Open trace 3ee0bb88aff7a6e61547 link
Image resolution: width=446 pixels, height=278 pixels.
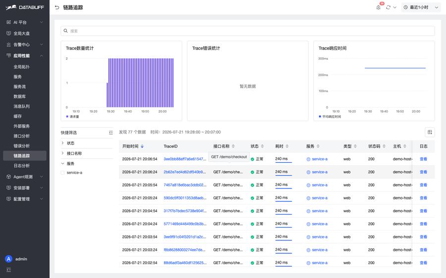[185, 159]
